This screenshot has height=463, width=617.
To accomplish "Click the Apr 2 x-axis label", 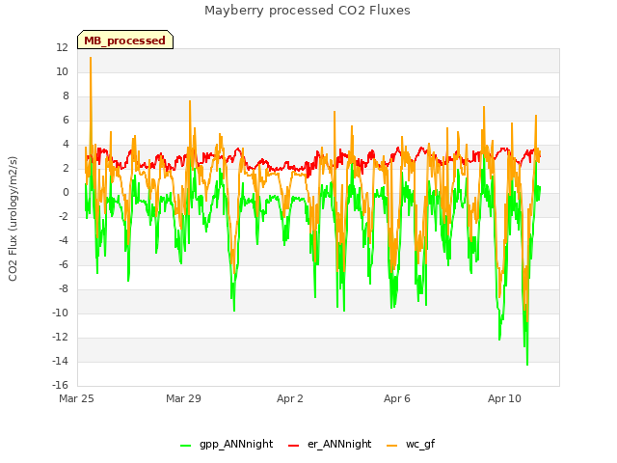I will click(290, 398).
